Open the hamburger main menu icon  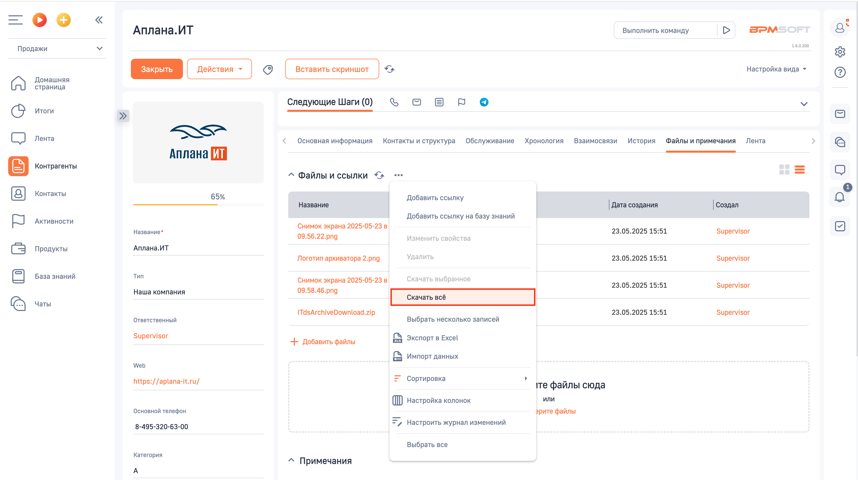tap(15, 20)
